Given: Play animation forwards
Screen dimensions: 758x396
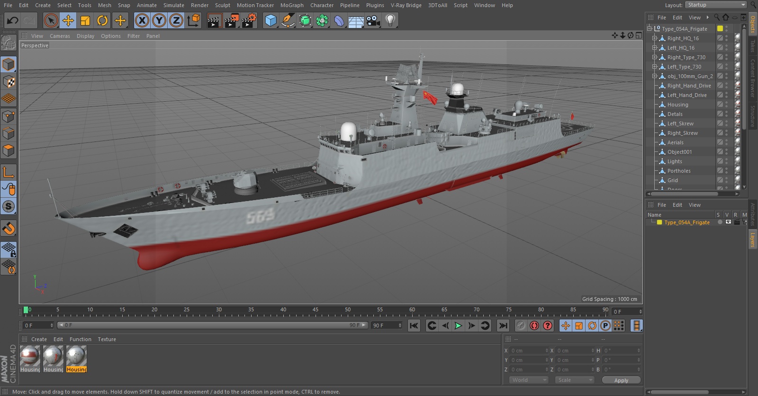Looking at the screenshot, I should point(458,326).
